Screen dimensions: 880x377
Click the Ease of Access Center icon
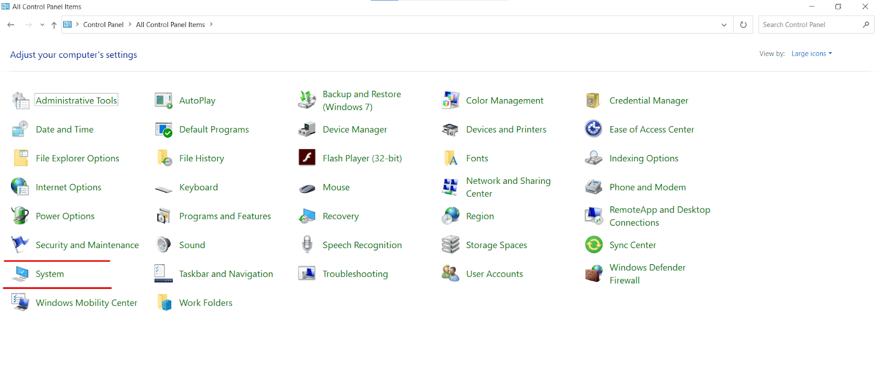(593, 129)
